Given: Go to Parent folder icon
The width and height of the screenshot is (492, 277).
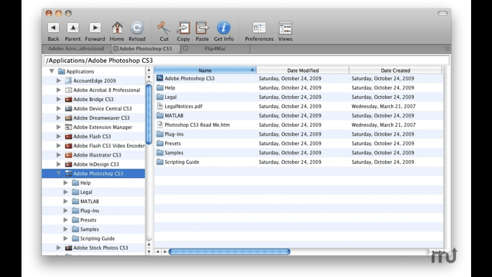Looking at the screenshot, I should click(x=73, y=28).
